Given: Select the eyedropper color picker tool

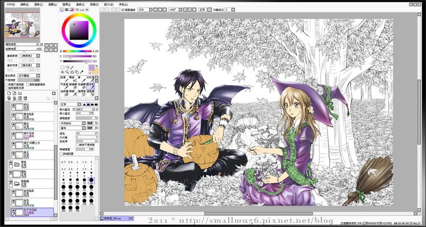Looking at the screenshot, I should [x=82, y=72].
